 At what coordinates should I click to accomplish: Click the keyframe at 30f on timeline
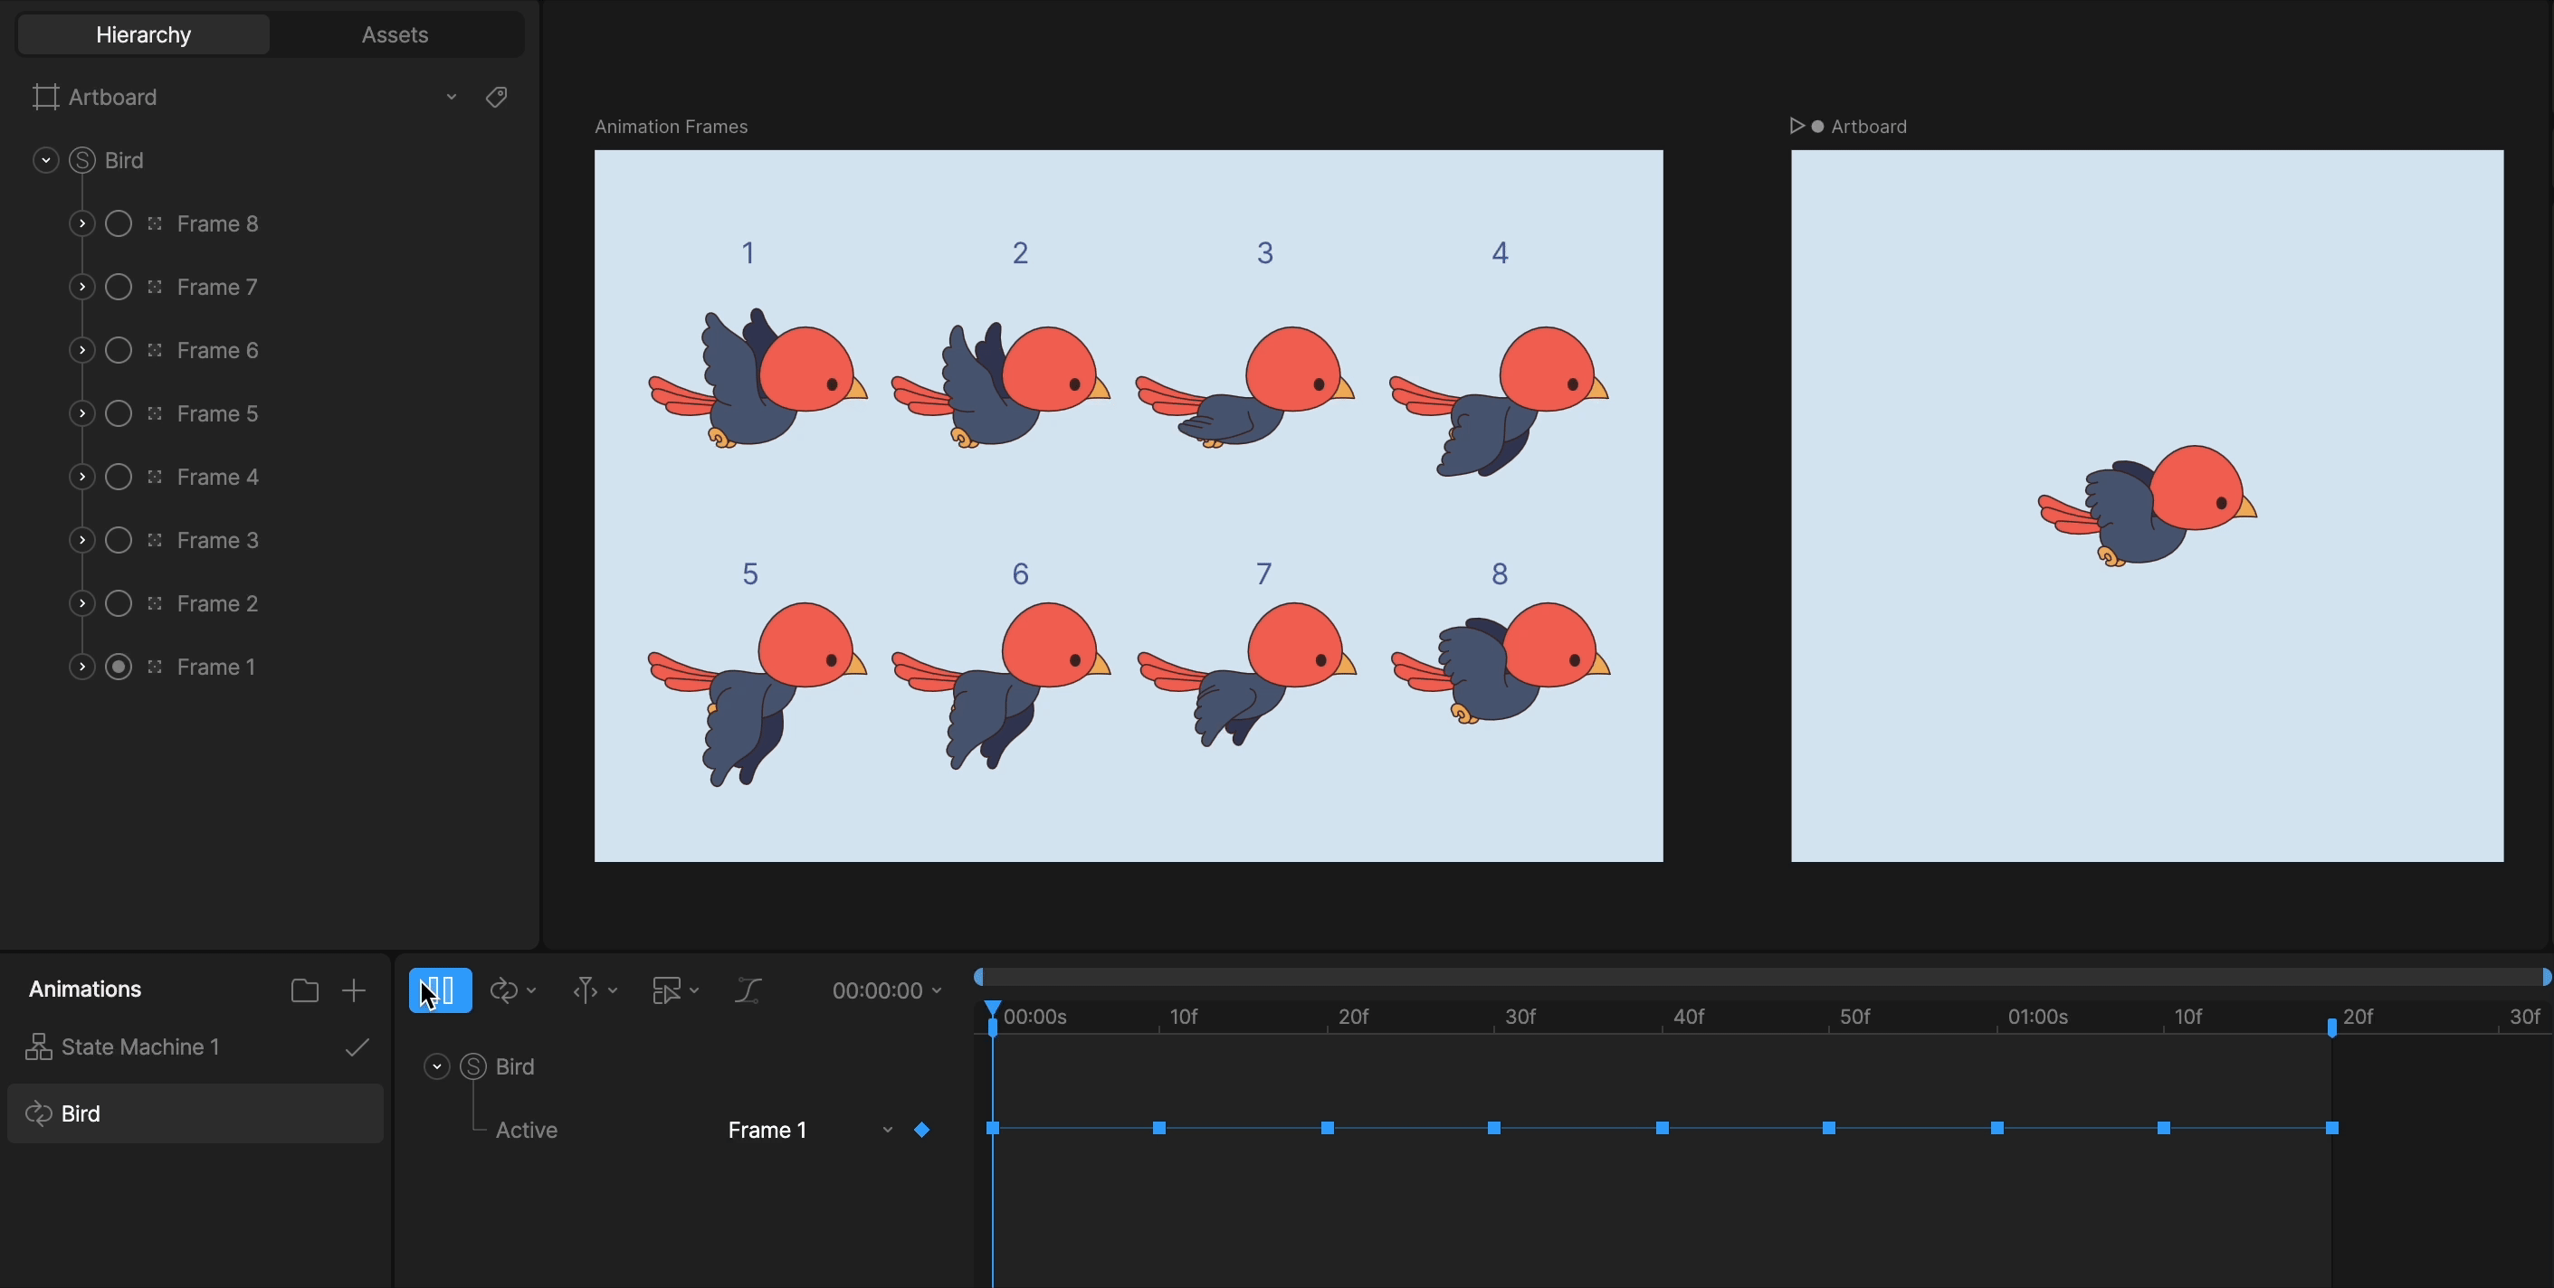click(1494, 1128)
